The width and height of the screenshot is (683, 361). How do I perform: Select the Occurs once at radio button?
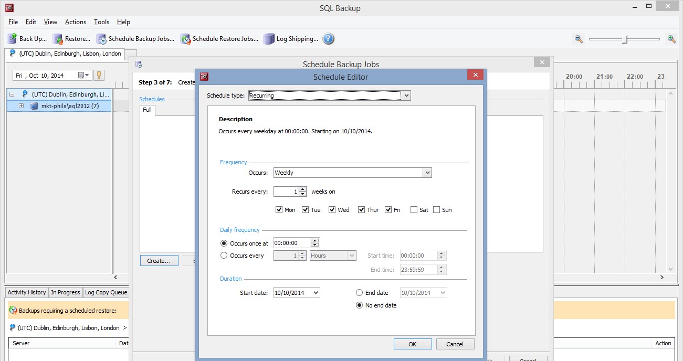tap(224, 243)
